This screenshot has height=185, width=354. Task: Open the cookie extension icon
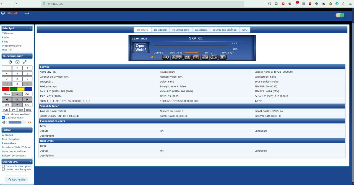(290, 4)
